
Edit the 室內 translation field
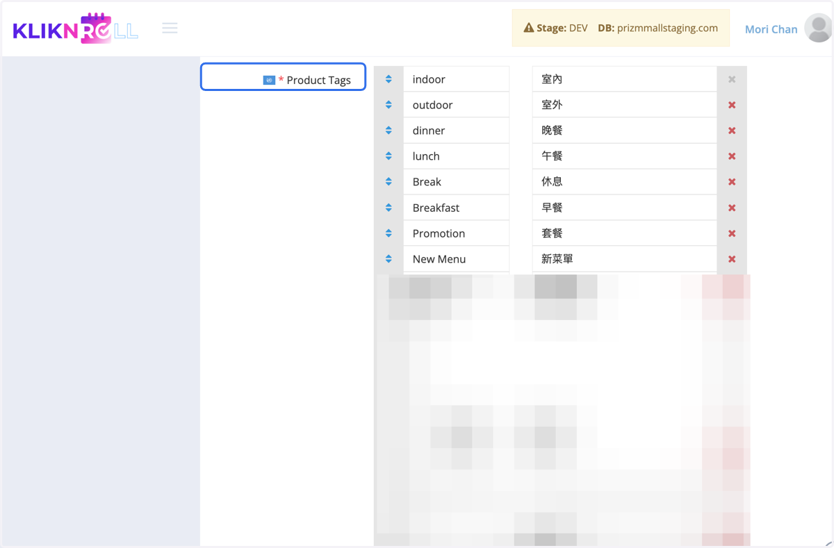point(625,79)
